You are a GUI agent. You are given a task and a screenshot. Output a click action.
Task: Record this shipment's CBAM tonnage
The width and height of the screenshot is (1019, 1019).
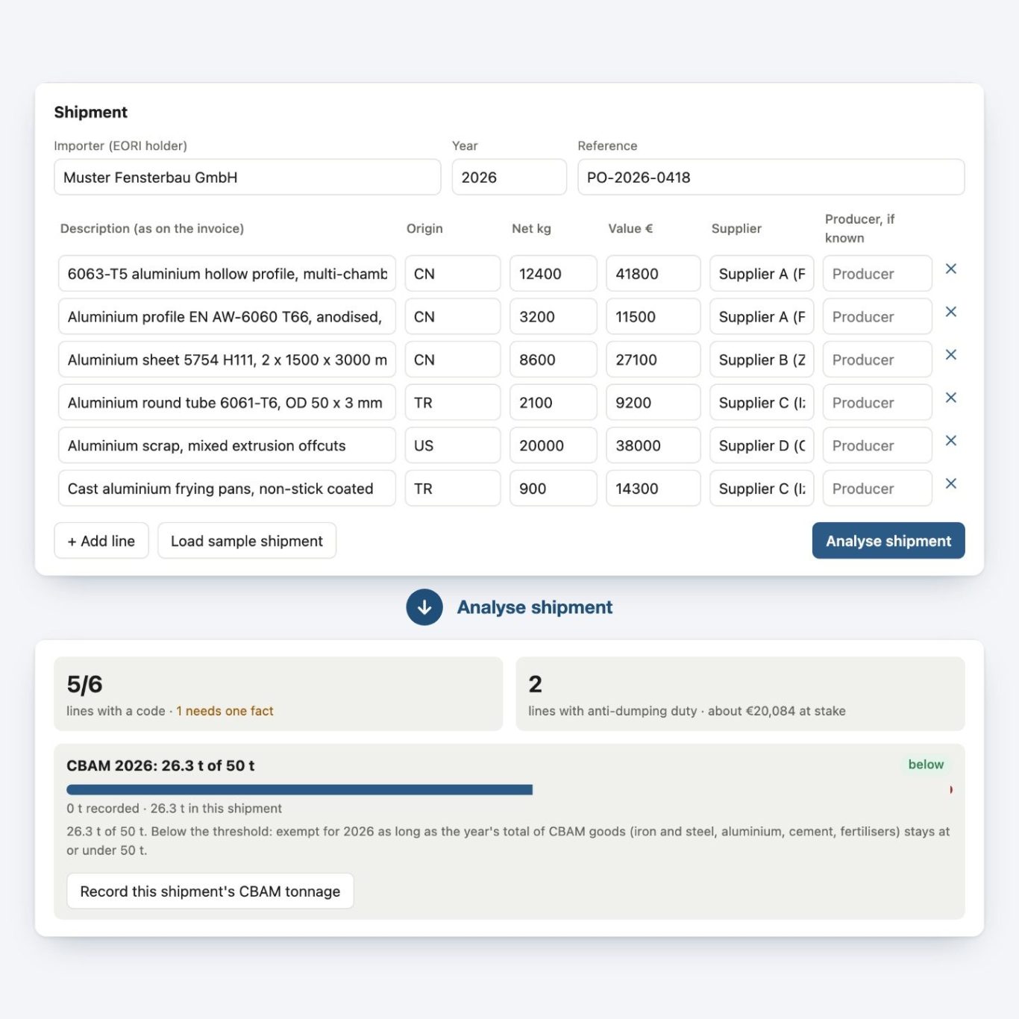click(210, 891)
